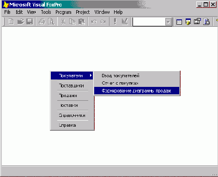The width and height of the screenshot is (218, 177).
Task: Click the Save floppy disk icon
Action: [x=30, y=22]
